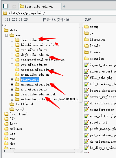Click the tree scrollbar up arrow
Image resolution: width=116 pixels, height=158 pixels.
[x=81, y=25]
